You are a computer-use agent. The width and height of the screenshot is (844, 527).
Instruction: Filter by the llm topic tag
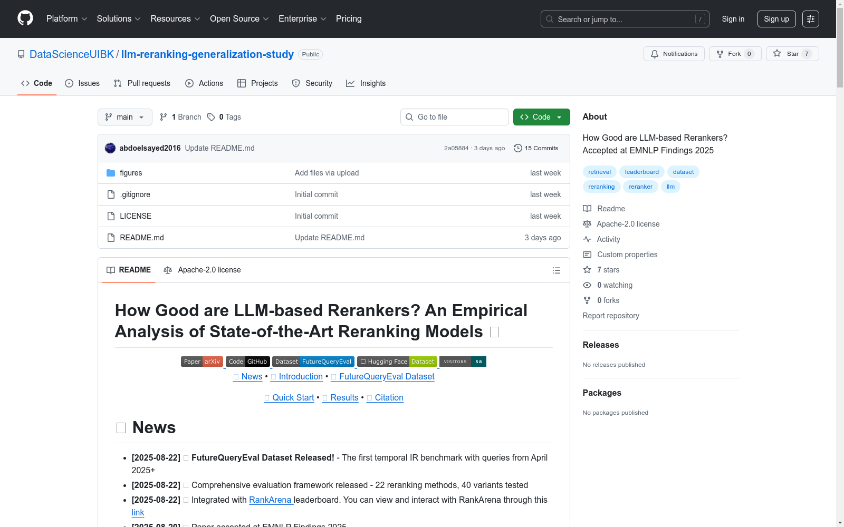tap(670, 187)
